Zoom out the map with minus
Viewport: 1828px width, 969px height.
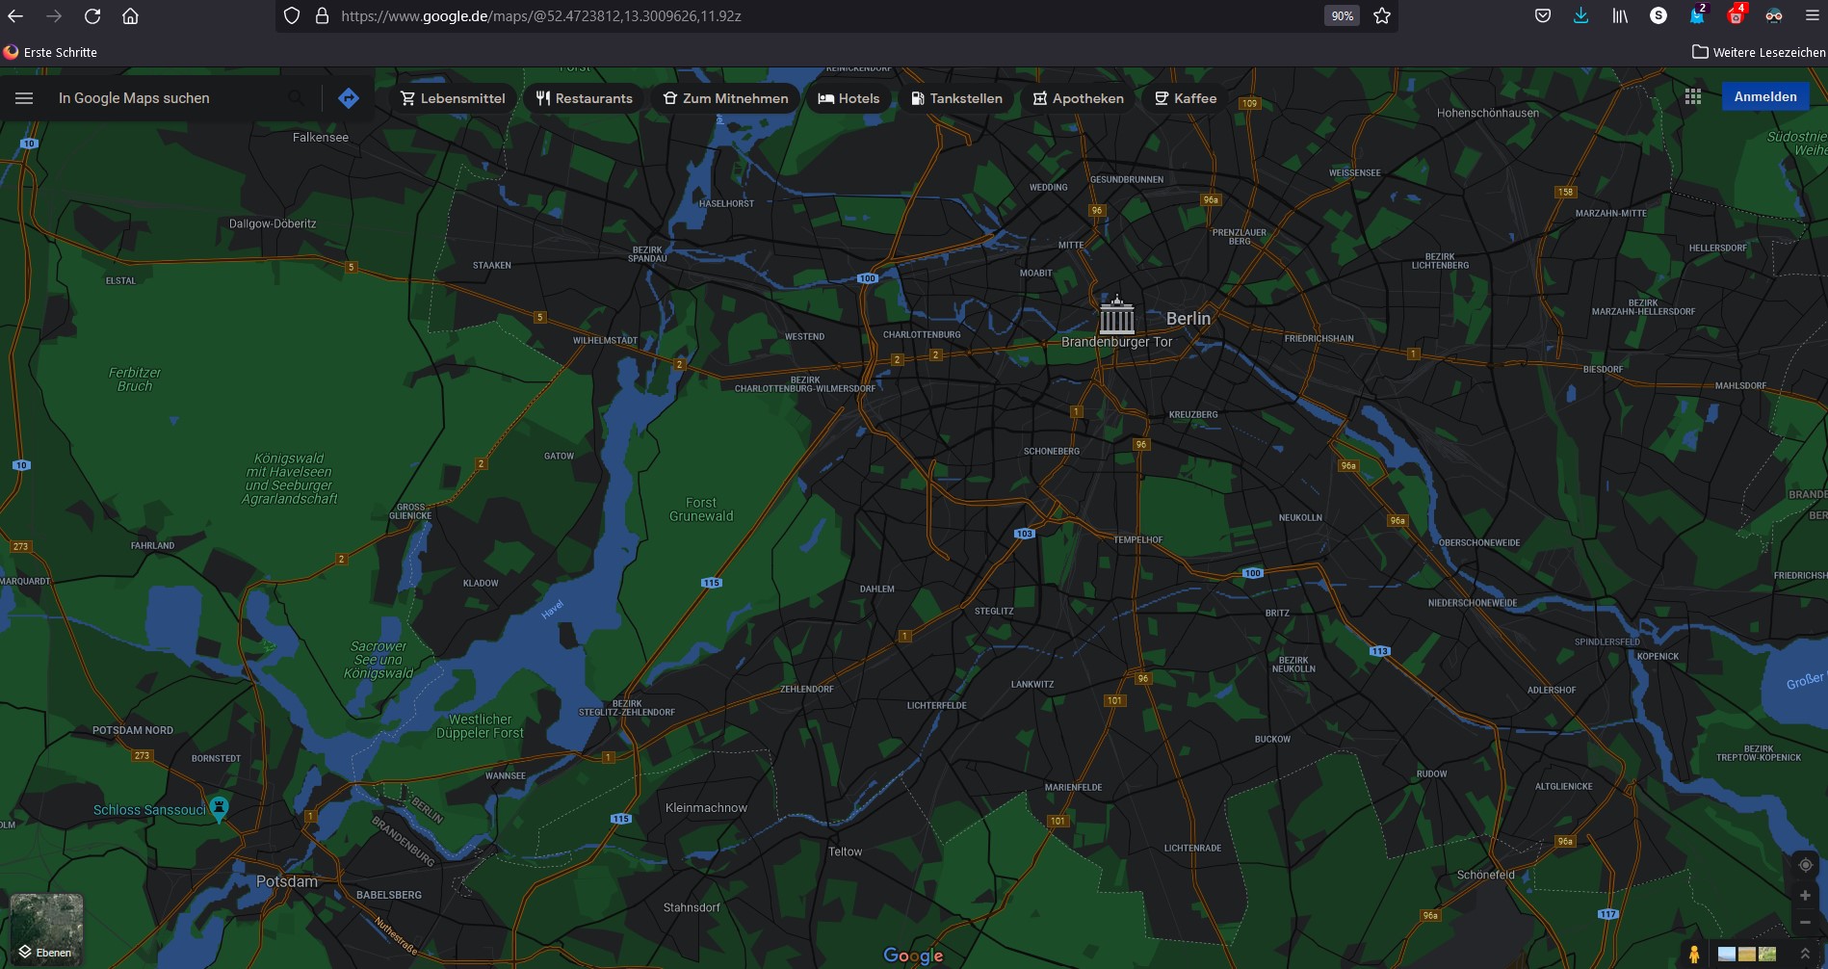pos(1806,923)
